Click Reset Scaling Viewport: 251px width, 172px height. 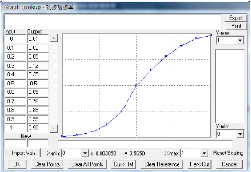click(x=228, y=153)
